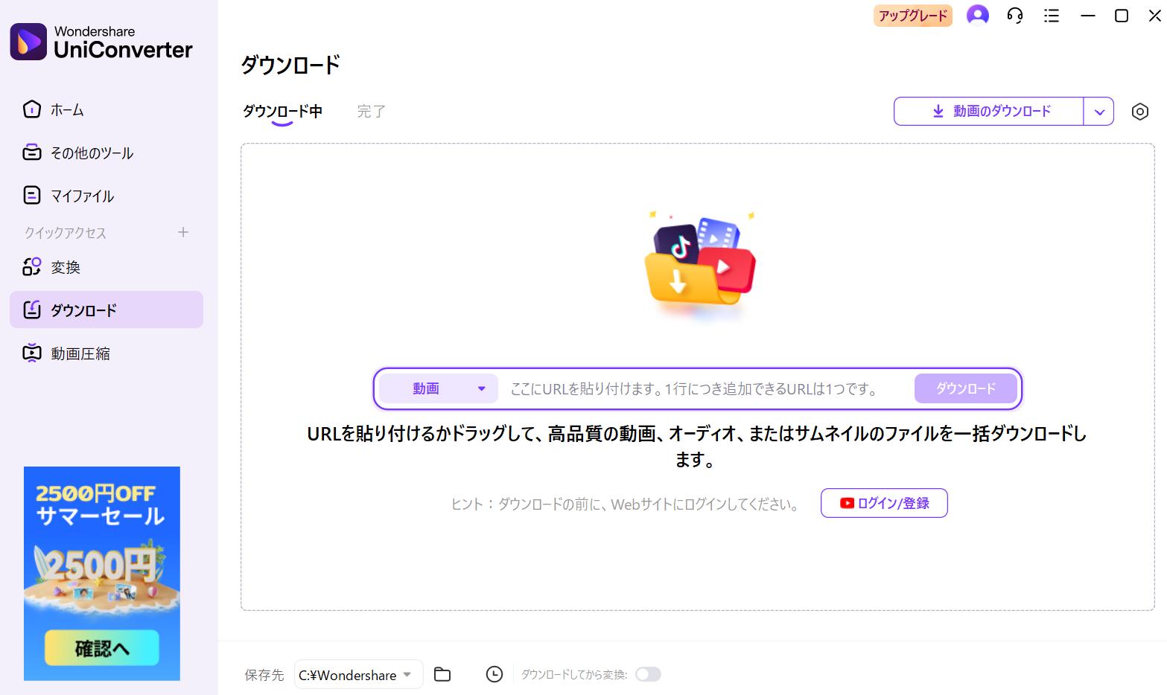This screenshot has height=695, width=1167.
Task: Maximize the UniConverter window
Action: 1121,16
